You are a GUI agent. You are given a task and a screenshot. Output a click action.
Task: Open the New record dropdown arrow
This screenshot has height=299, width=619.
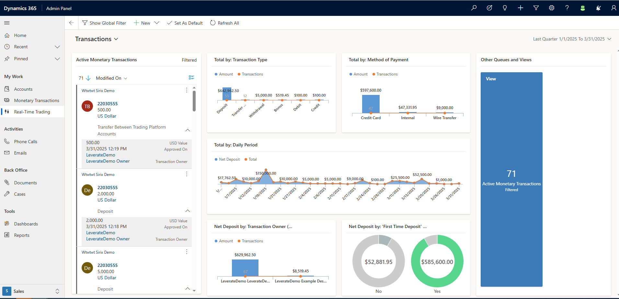157,23
